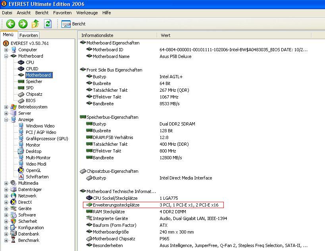This screenshot has height=251, width=325.
Task: Select Monitor tree item
Action: (33, 145)
